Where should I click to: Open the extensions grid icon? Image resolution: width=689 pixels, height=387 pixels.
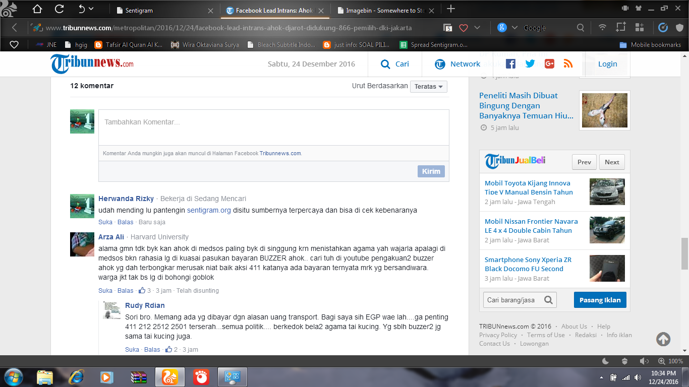pos(640,28)
